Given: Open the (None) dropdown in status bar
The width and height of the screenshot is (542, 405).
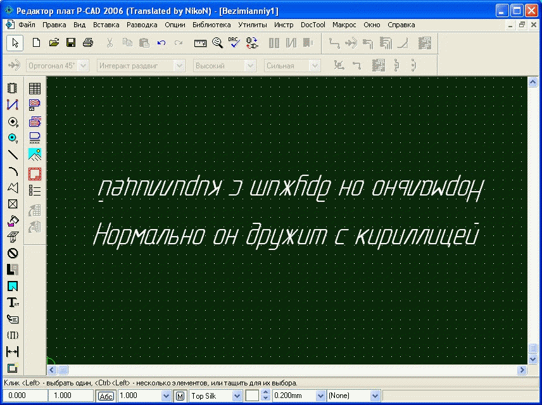Looking at the screenshot, I should pyautogui.click(x=375, y=396).
